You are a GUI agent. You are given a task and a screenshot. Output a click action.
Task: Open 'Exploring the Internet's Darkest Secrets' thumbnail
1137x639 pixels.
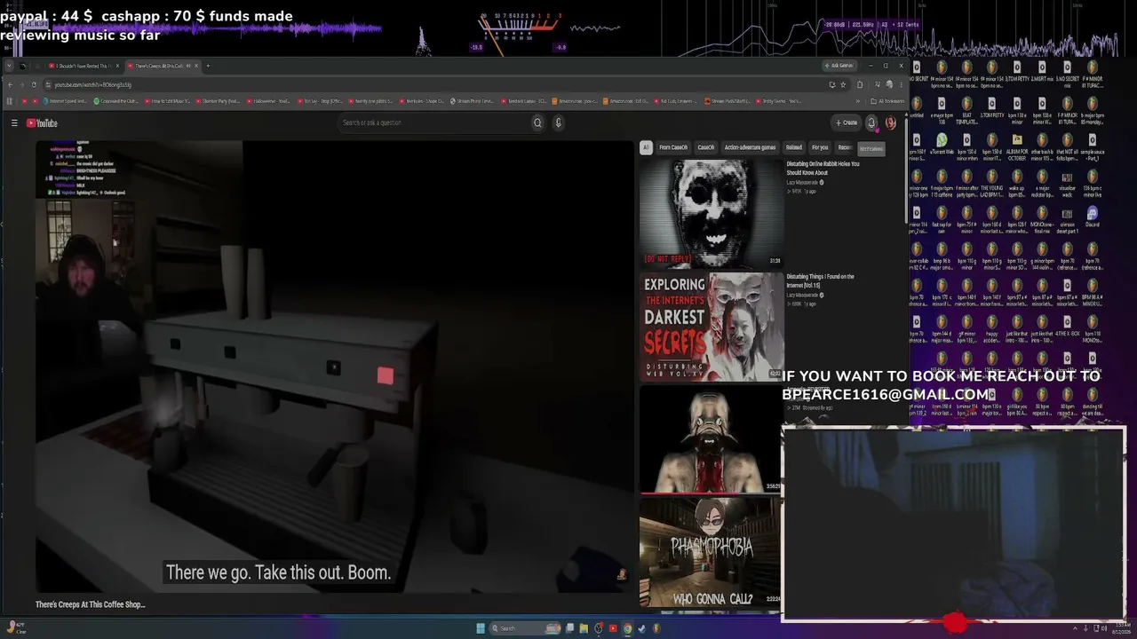pos(712,327)
